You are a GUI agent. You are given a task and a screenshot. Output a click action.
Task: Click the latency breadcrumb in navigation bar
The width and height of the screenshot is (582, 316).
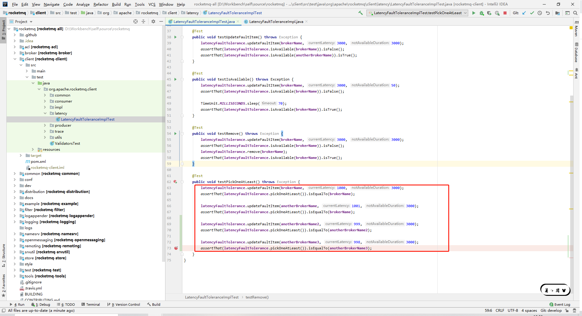[x=192, y=13]
